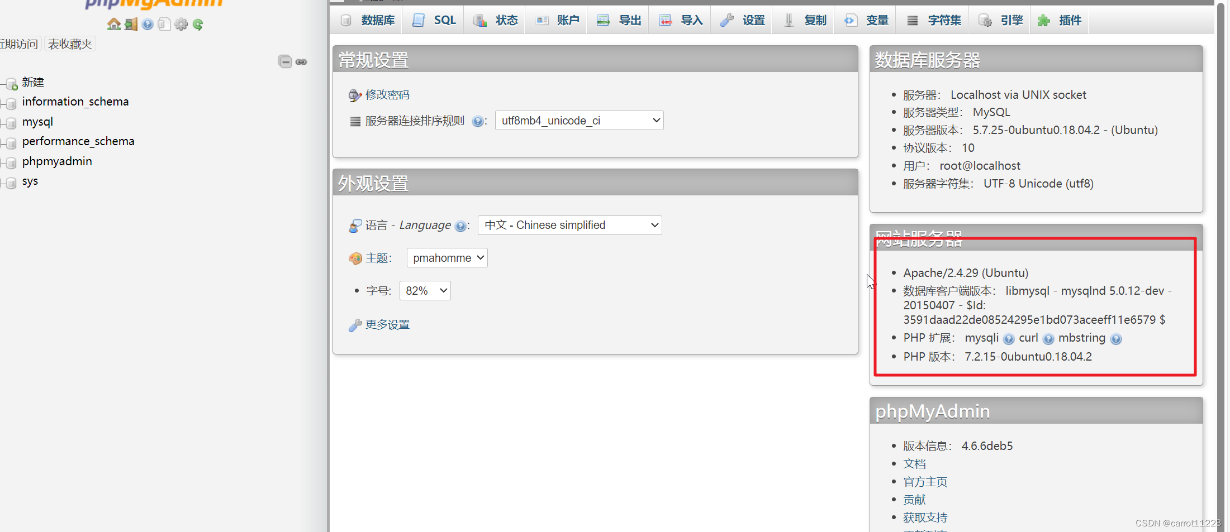Click the Apache/2.4.29 (Ubuntu) text

pos(966,273)
